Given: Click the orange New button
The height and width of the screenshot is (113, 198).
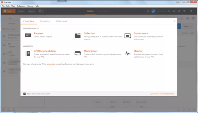Looking at the screenshot, I should [x=7, y=11].
